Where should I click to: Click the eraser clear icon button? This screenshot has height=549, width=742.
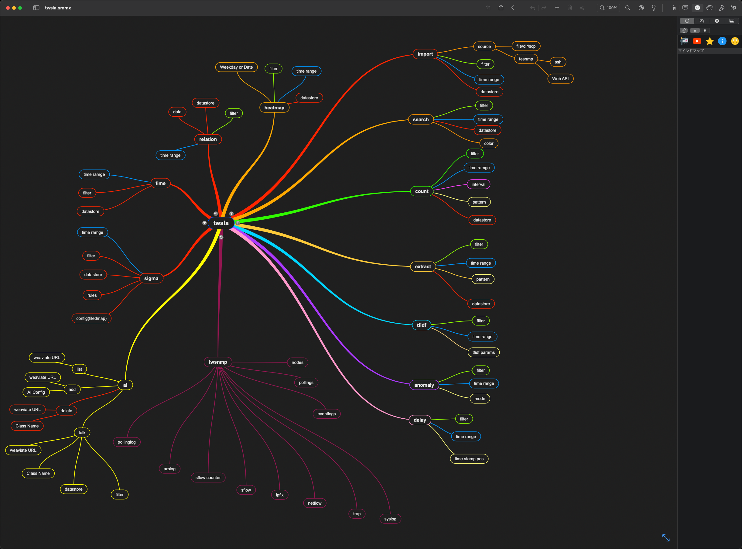[x=684, y=31]
